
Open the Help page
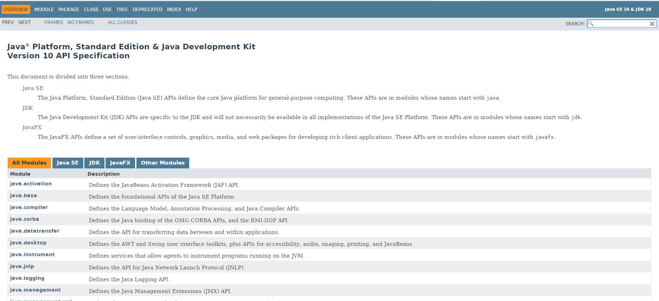tap(191, 9)
